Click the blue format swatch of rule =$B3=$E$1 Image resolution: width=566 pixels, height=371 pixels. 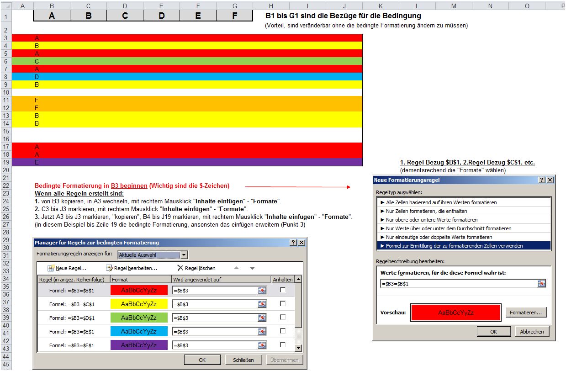pyautogui.click(x=139, y=331)
